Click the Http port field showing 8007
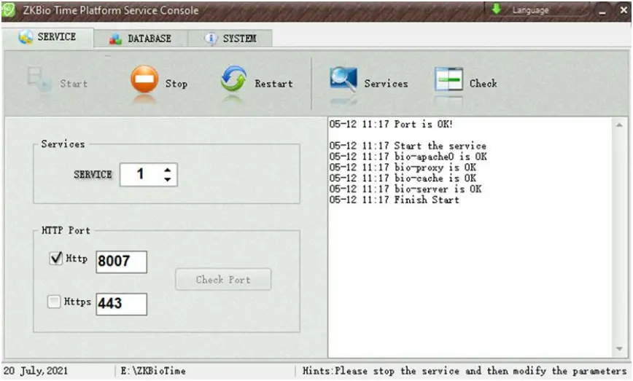 coord(122,262)
